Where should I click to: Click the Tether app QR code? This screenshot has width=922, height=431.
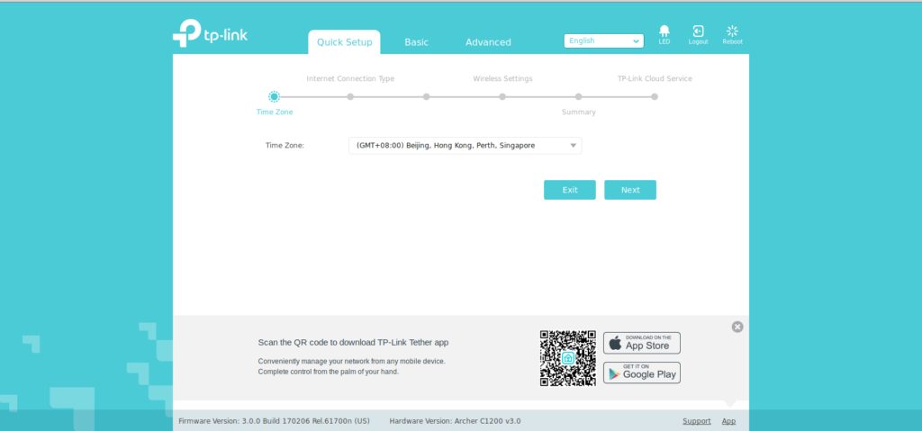pos(567,358)
